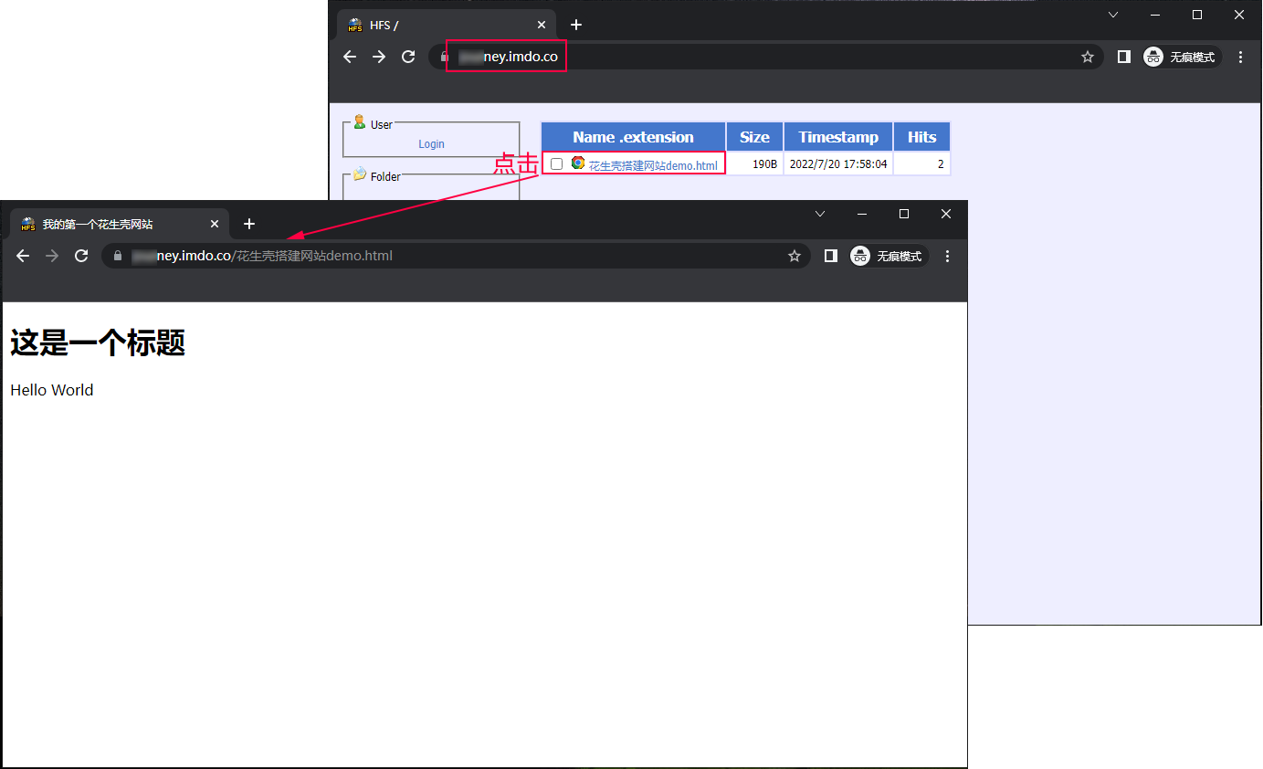This screenshot has width=1263, height=769.
Task: Open the tab search chevron in the front window
Action: pyautogui.click(x=819, y=214)
